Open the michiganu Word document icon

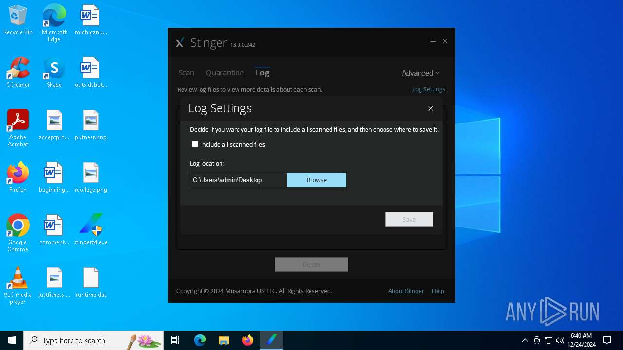[91, 20]
